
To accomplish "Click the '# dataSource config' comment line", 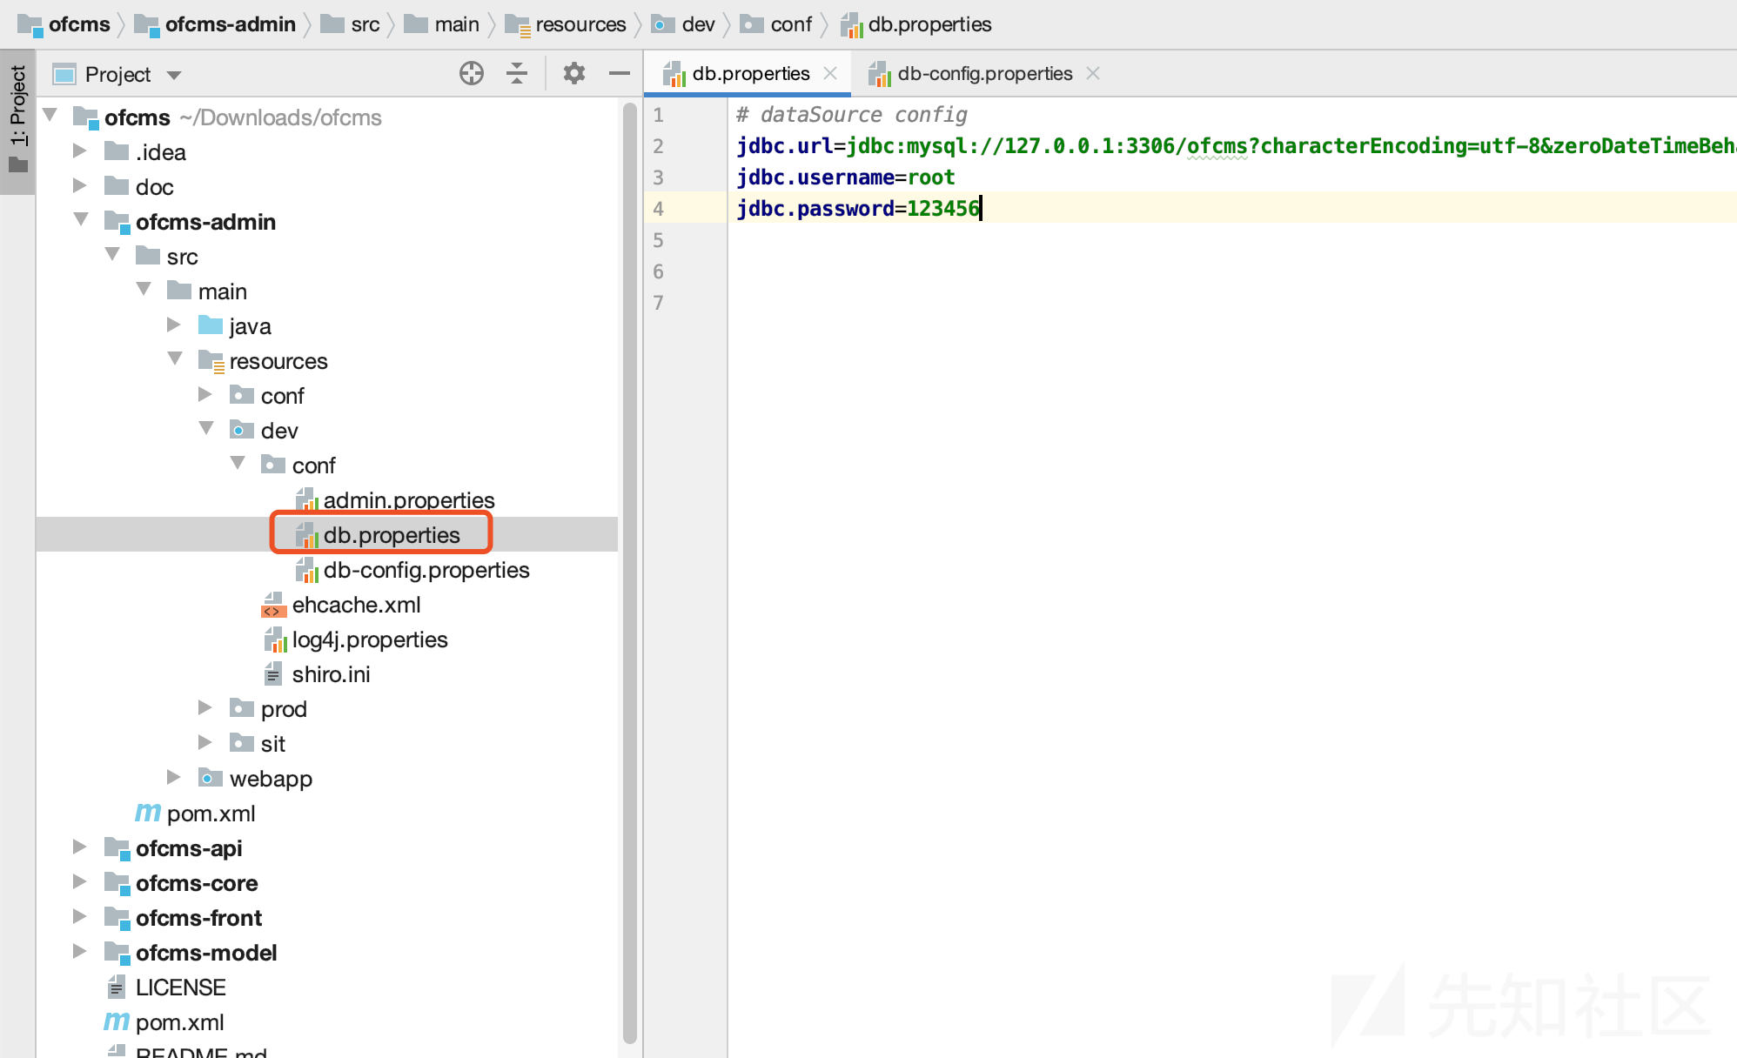I will coord(851,115).
